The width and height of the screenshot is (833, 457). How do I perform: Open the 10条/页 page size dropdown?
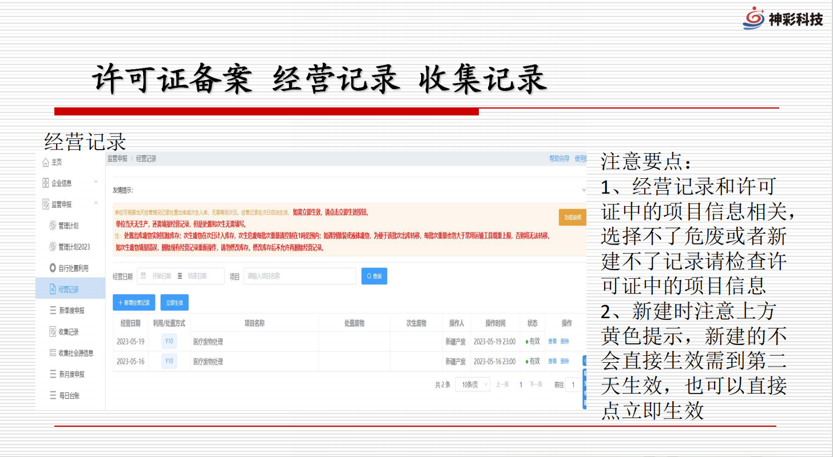pos(473,384)
